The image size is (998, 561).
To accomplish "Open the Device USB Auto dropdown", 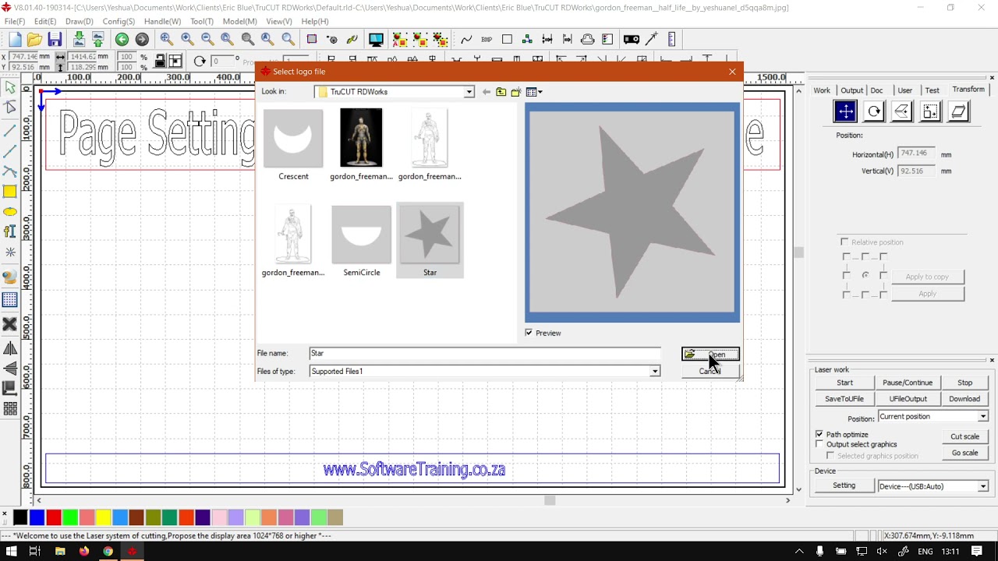I will point(983,486).
